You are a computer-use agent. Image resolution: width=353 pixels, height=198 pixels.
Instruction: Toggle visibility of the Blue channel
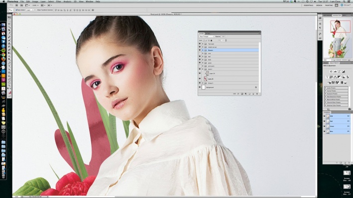325,131
